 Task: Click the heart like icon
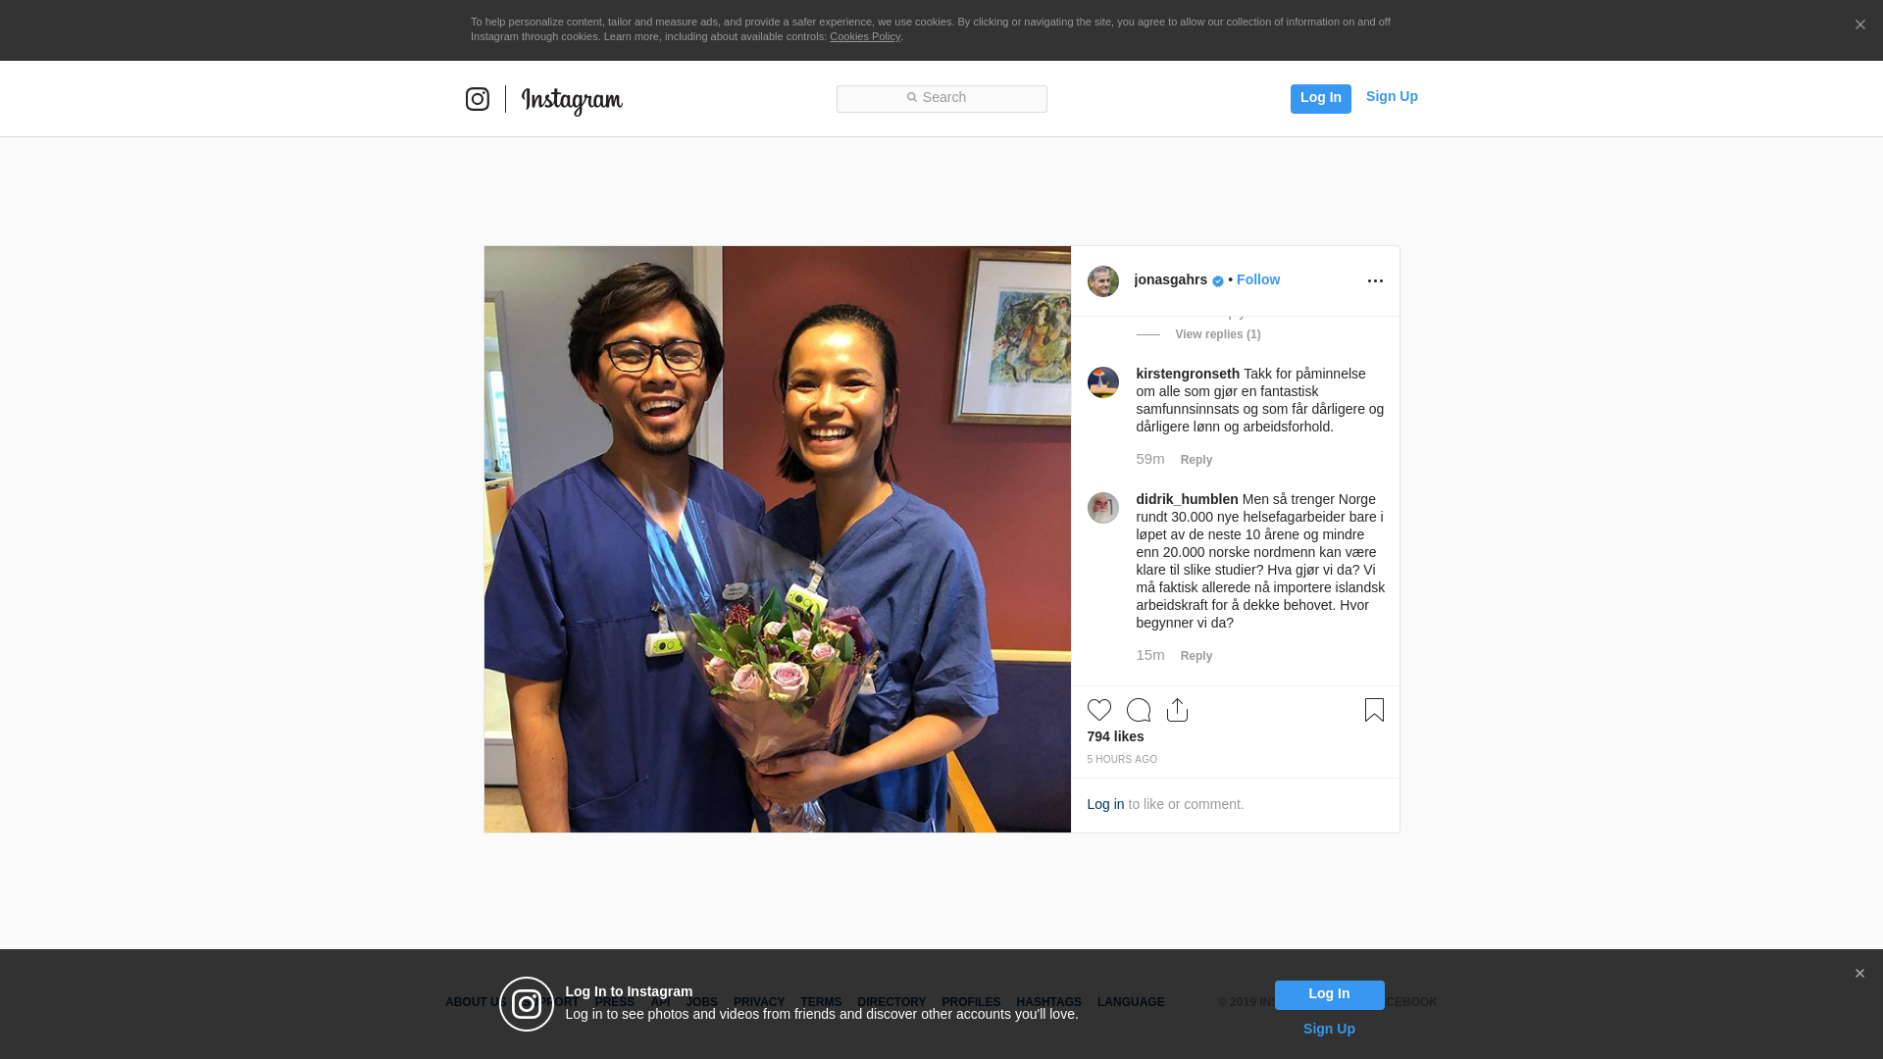tap(1098, 710)
